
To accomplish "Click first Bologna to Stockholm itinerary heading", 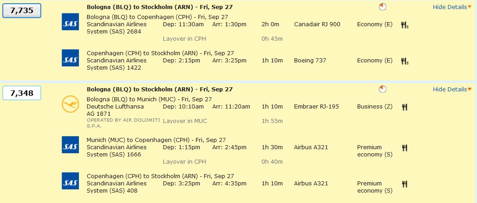I will coord(159,7).
